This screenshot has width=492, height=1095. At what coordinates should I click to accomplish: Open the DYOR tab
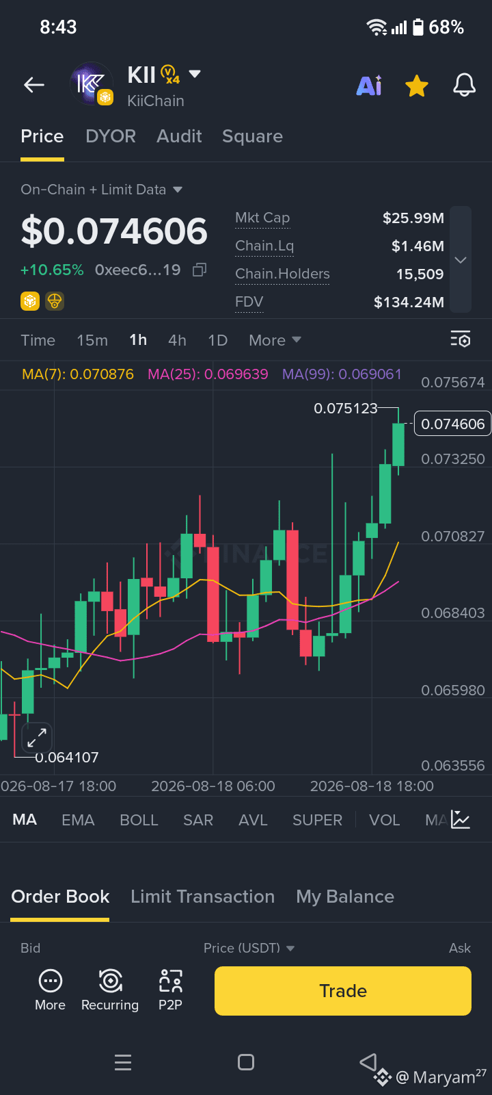[111, 136]
